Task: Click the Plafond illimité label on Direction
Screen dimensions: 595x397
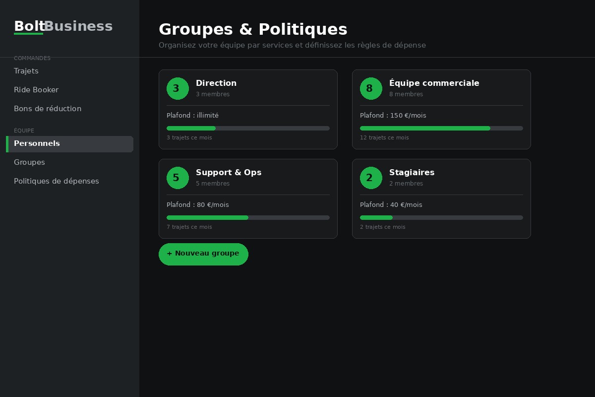Action: pos(192,115)
